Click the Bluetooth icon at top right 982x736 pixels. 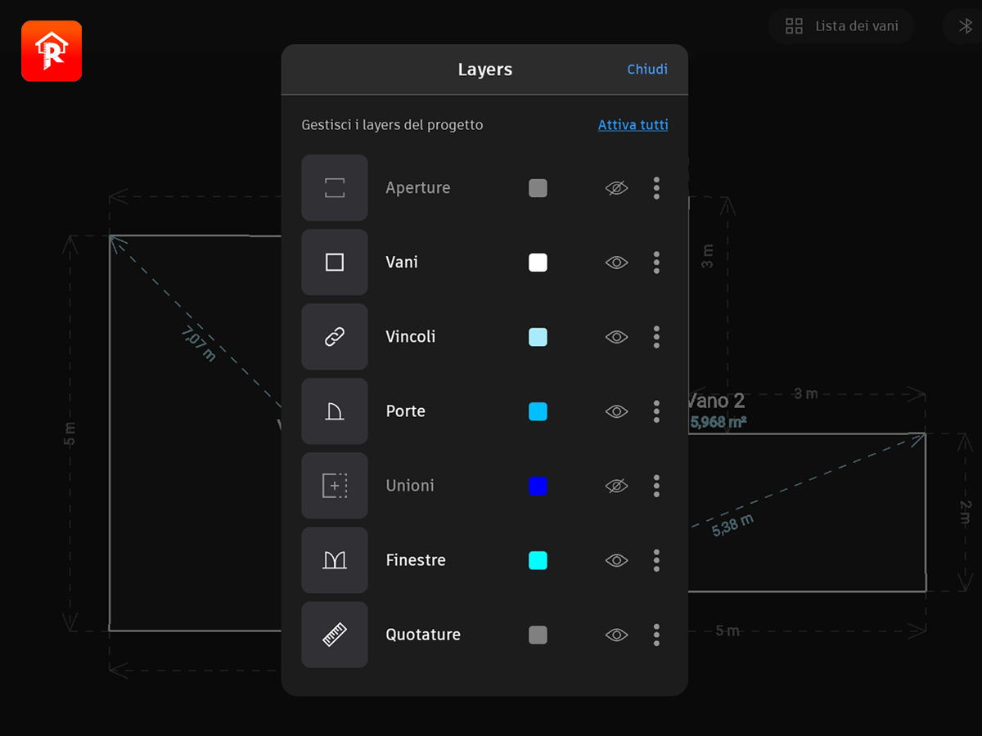[966, 26]
